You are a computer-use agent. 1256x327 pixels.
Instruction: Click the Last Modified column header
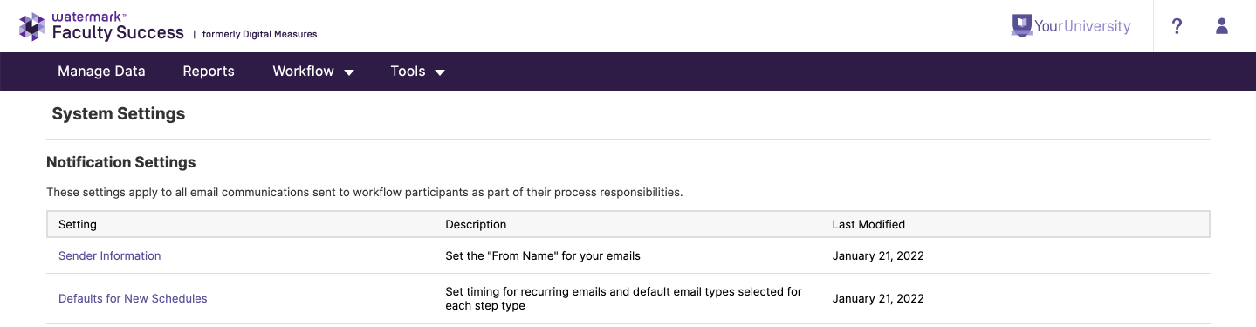pyautogui.click(x=868, y=224)
